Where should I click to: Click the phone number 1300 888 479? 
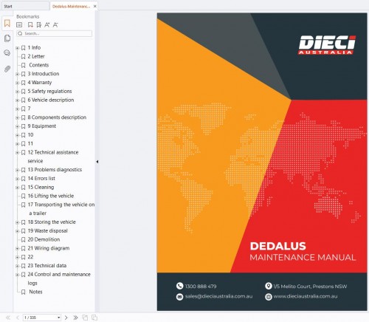point(201,287)
